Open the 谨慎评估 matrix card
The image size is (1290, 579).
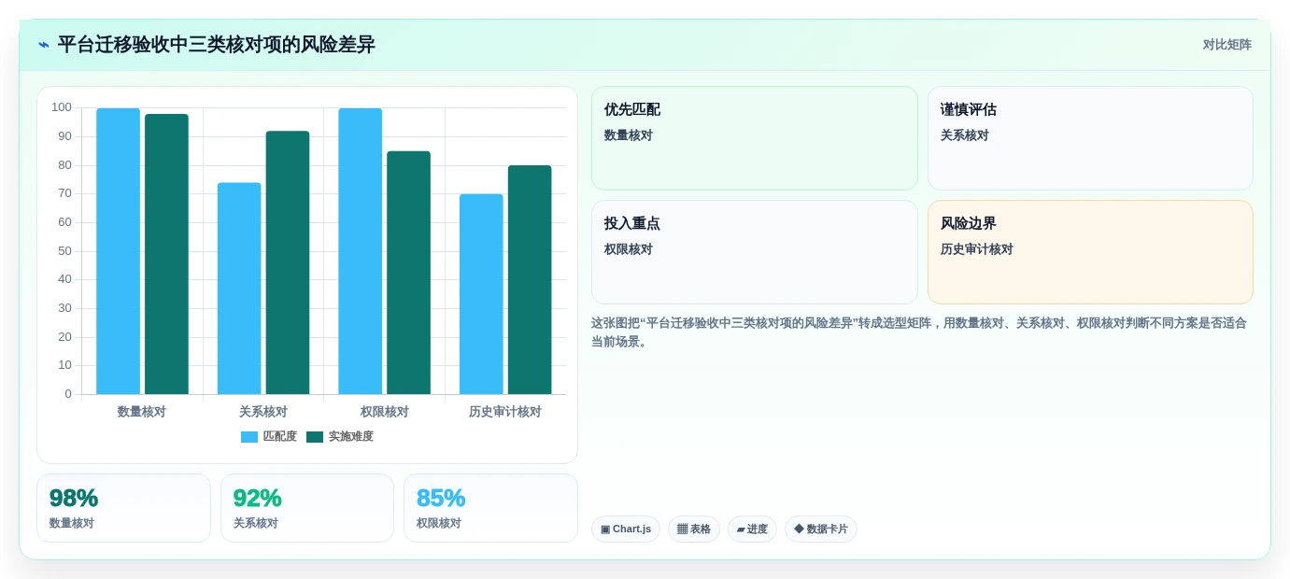pyautogui.click(x=1090, y=138)
